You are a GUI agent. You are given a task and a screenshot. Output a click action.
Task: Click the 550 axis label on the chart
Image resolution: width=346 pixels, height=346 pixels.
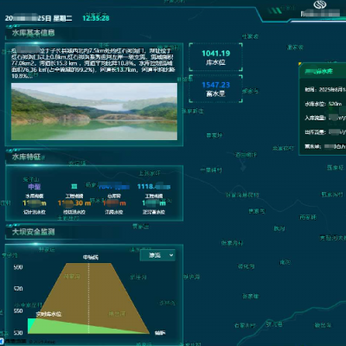[18, 311]
